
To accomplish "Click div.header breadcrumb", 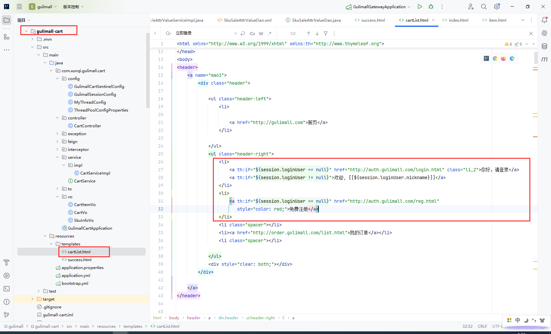I will (228, 318).
